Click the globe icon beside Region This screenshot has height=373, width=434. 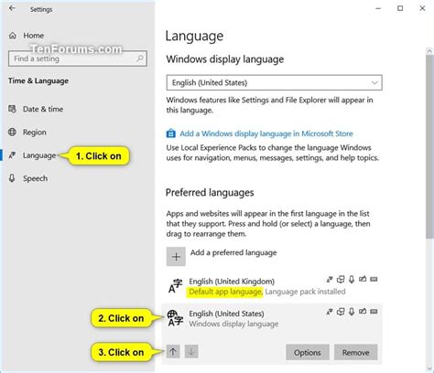[12, 132]
